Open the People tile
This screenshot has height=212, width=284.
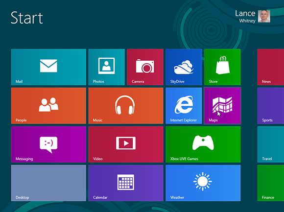(48, 106)
